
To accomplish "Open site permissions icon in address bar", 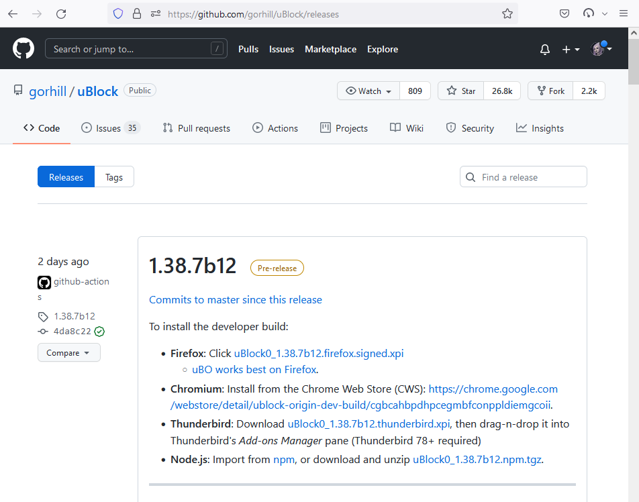I will pyautogui.click(x=156, y=14).
